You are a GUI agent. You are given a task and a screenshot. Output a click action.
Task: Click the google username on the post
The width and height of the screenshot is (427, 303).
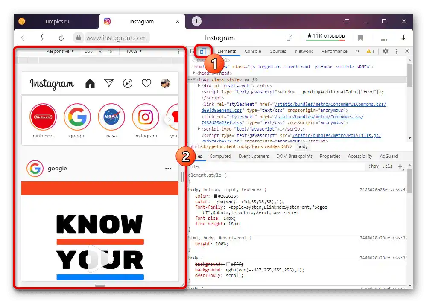tap(57, 168)
